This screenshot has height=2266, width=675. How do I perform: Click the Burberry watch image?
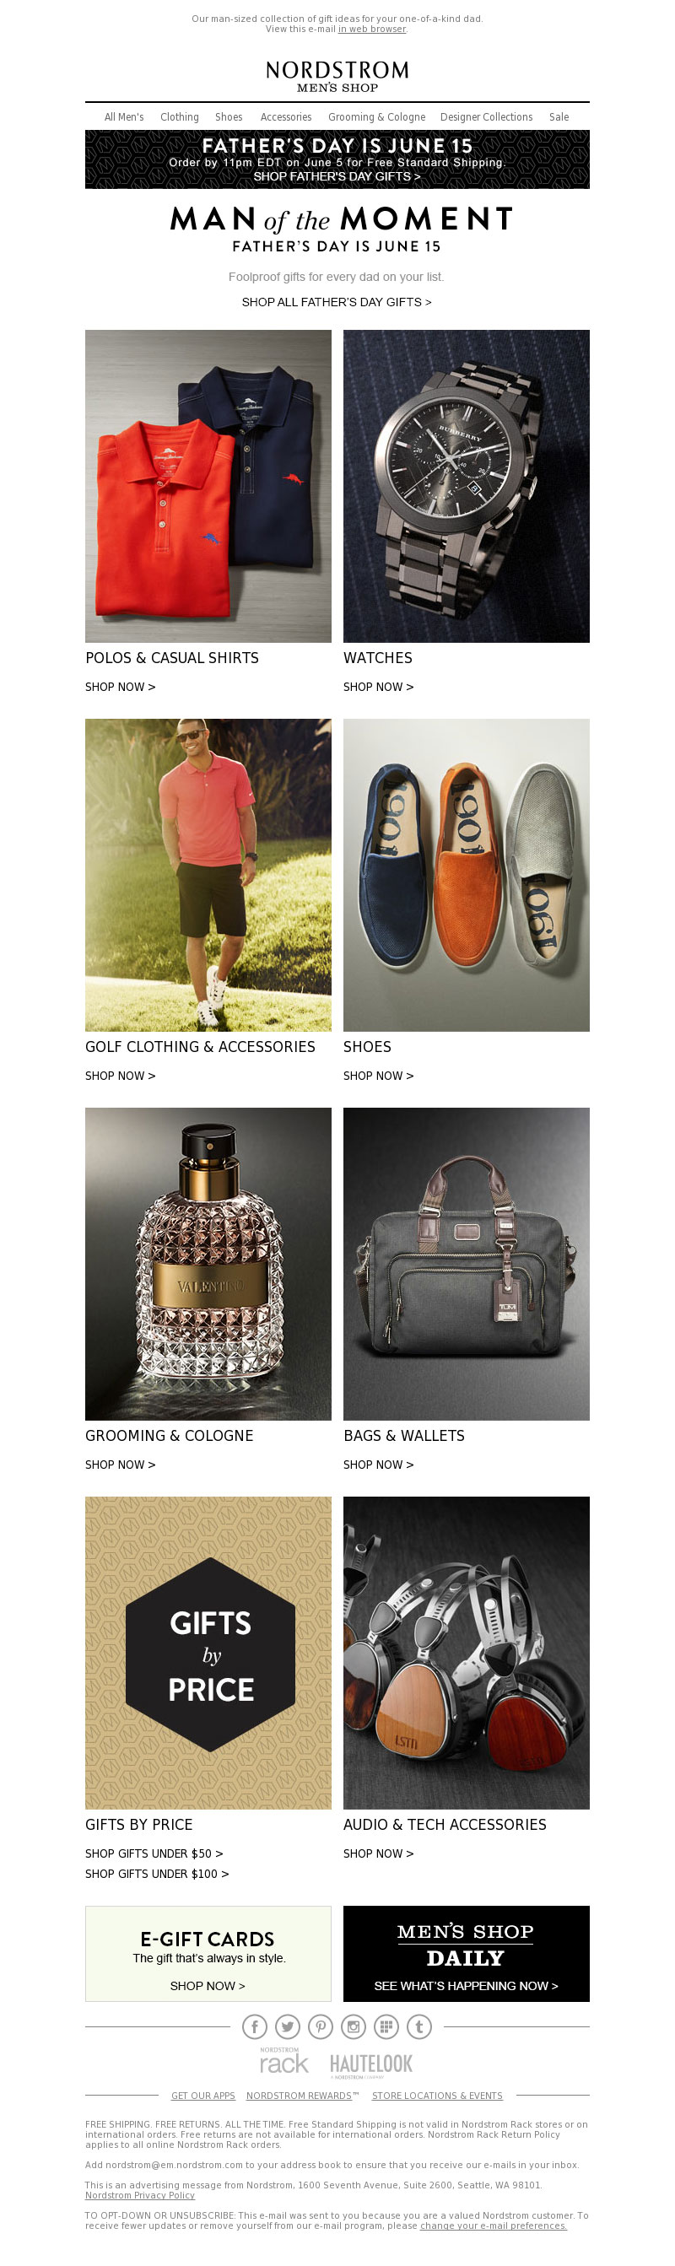pos(467,486)
